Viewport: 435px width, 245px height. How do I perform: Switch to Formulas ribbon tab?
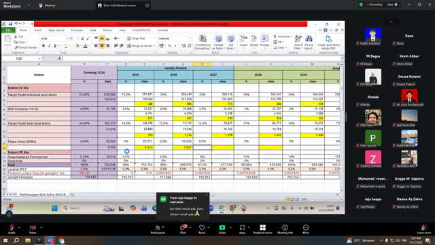point(77,30)
